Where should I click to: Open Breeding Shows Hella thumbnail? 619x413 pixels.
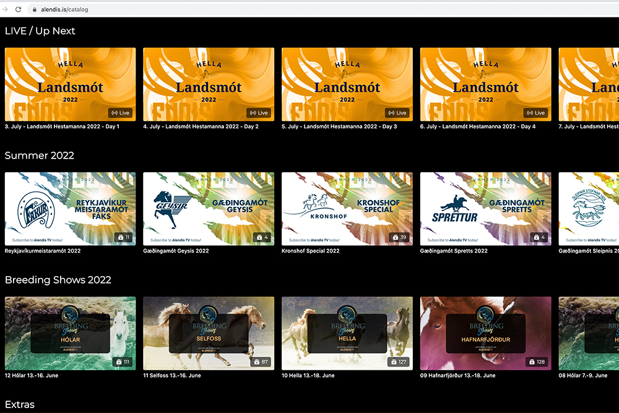[347, 333]
